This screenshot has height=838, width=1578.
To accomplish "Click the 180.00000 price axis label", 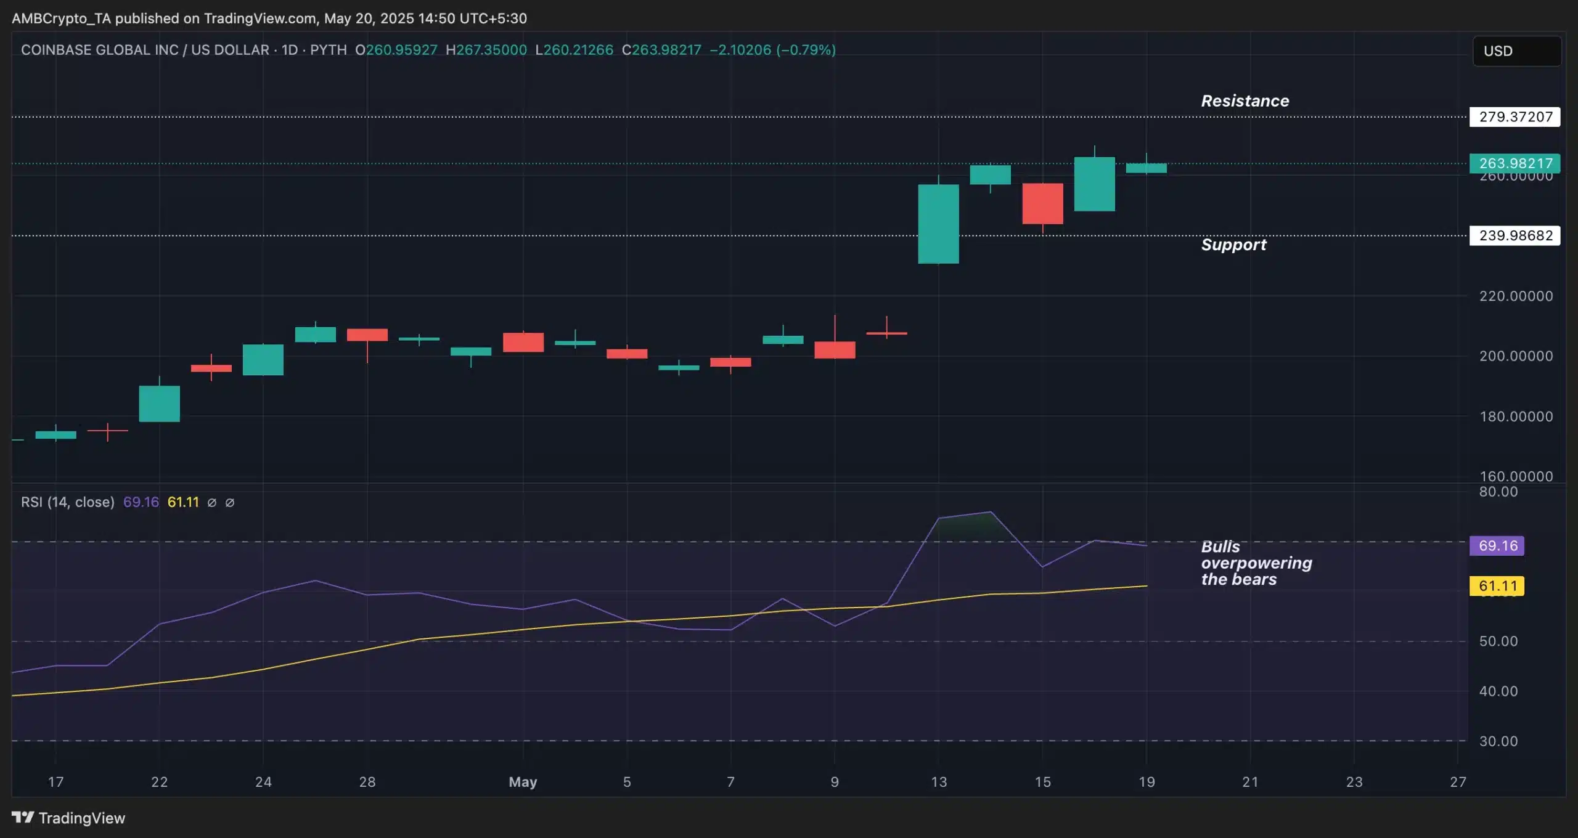I will (1516, 417).
